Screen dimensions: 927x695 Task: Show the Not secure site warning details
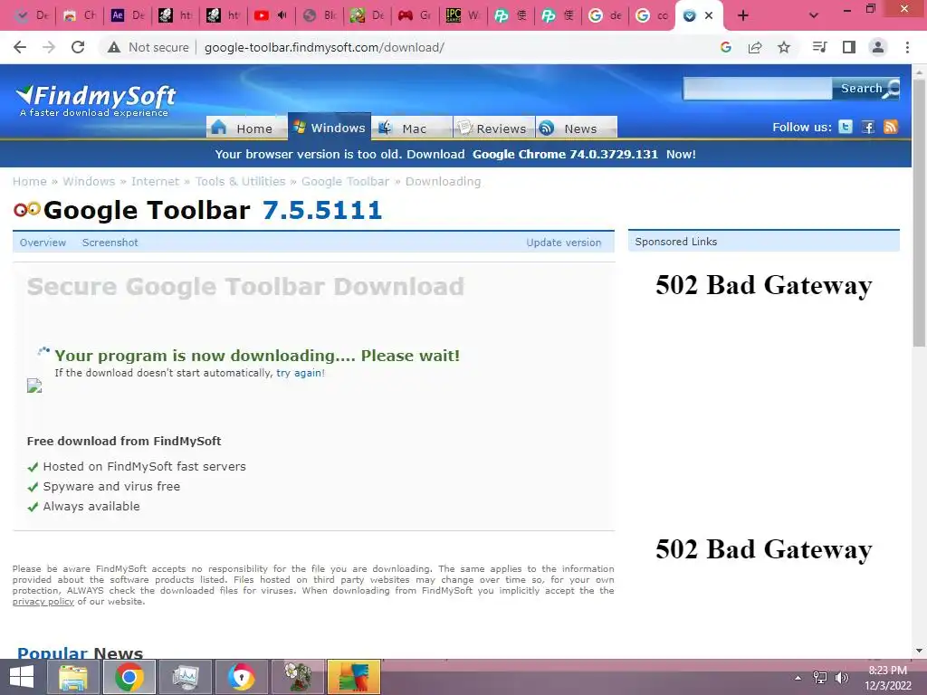(x=148, y=47)
